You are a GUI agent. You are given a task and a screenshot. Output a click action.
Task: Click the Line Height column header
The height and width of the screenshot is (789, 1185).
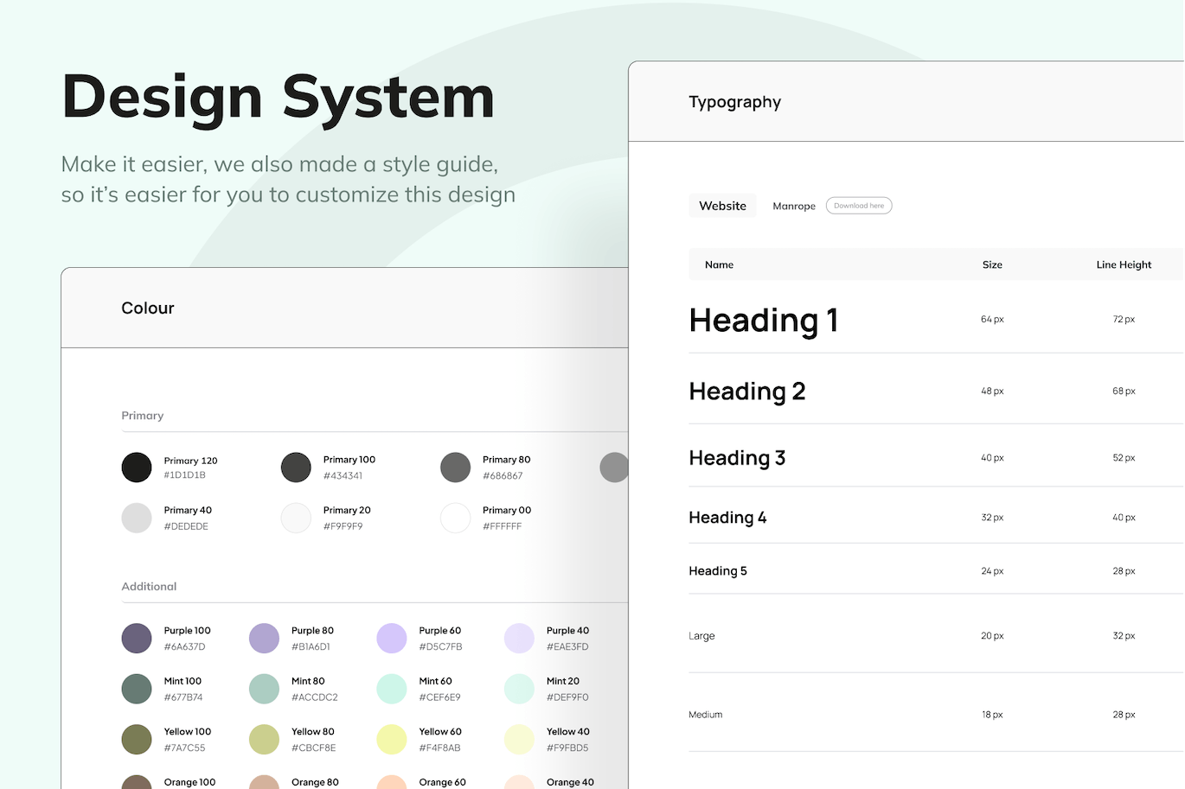coord(1124,264)
